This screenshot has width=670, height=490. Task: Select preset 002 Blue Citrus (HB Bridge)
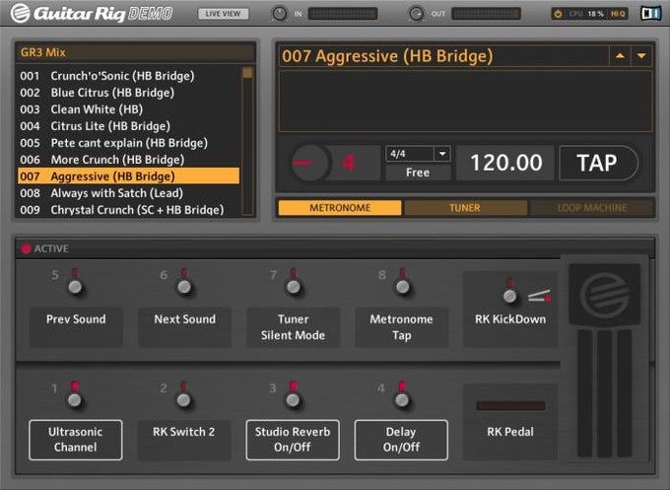click(129, 93)
